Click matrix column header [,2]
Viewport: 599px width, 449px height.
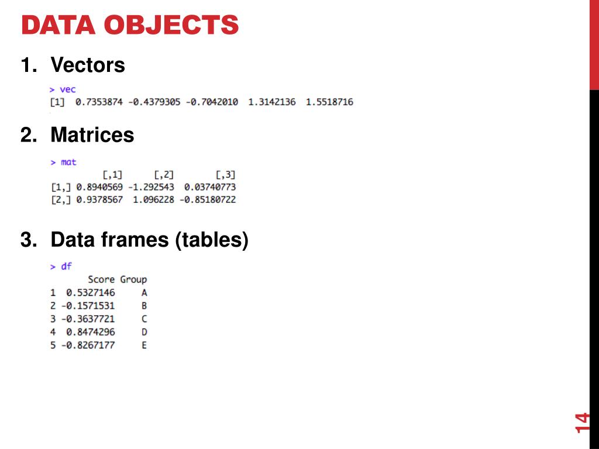coord(164,175)
